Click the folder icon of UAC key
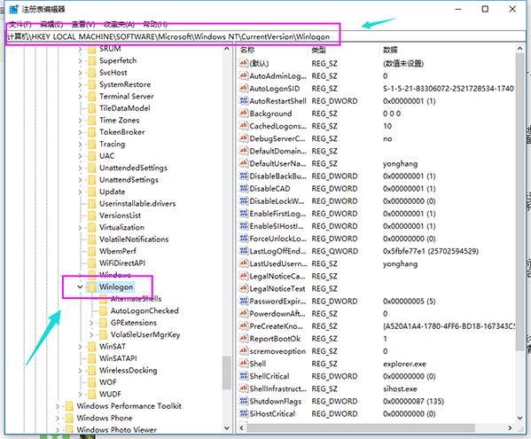Viewport: 531px width, 439px height. pyautogui.click(x=92, y=156)
